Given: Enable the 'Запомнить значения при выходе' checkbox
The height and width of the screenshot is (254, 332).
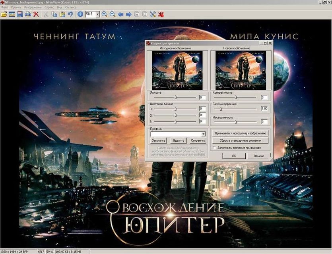Looking at the screenshot, I should [215, 148].
